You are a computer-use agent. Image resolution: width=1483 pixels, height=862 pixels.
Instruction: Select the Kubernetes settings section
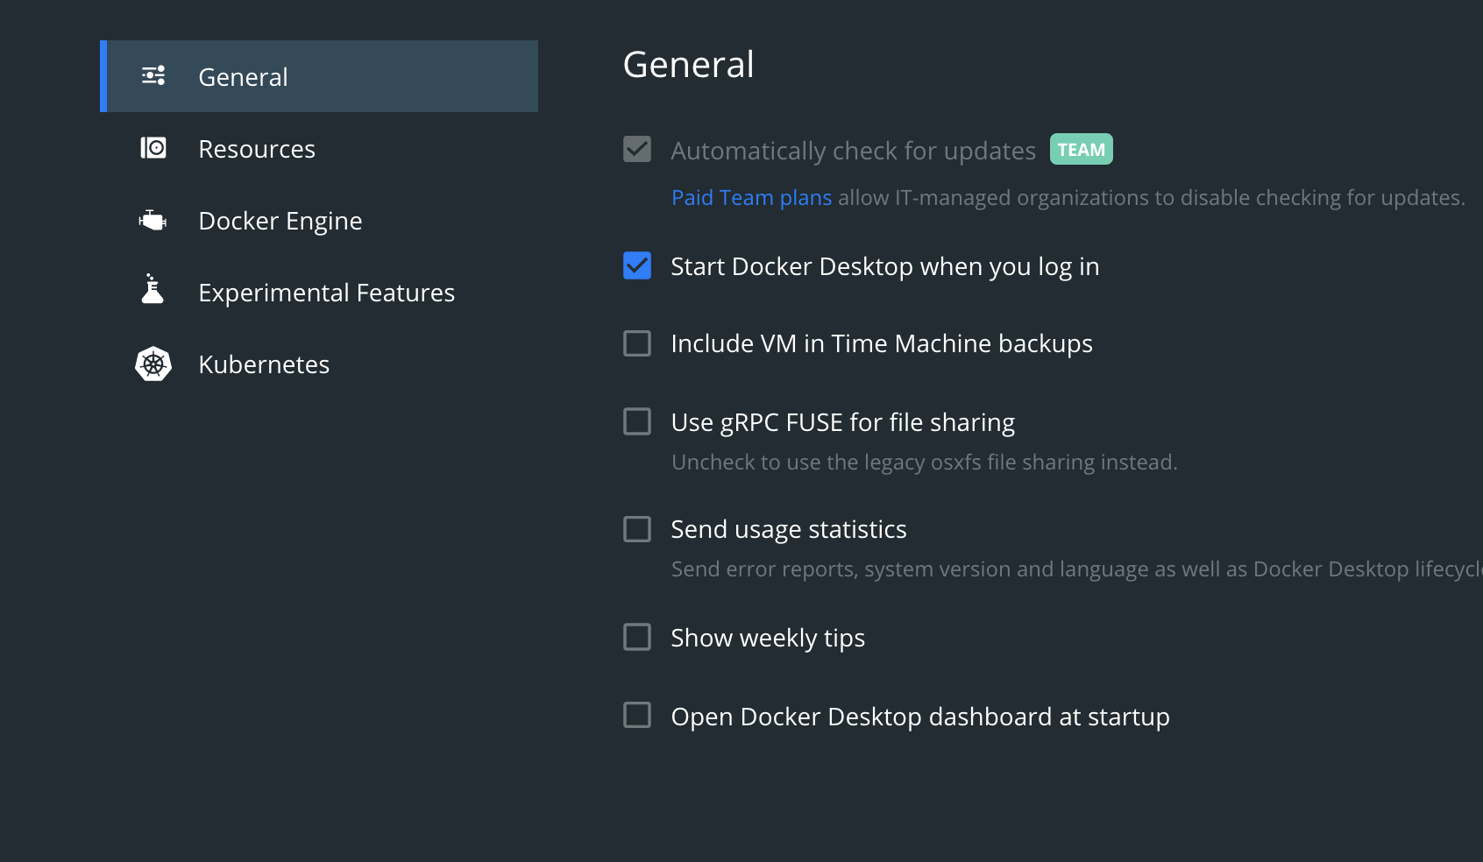264,364
